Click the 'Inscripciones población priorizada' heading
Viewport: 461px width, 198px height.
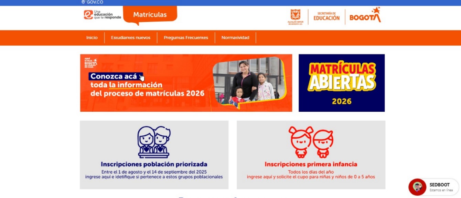154,164
